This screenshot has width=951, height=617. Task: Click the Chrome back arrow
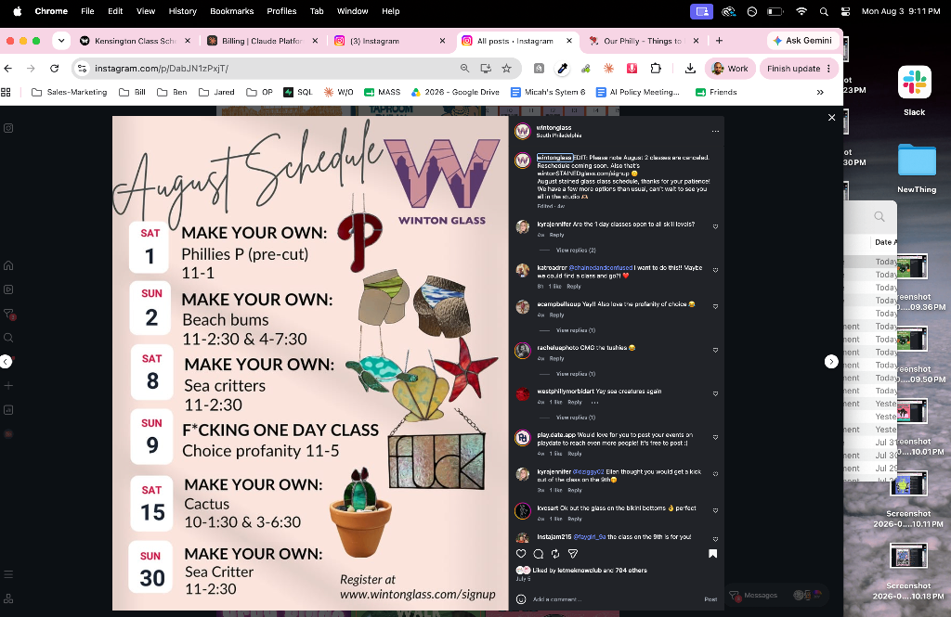pyautogui.click(x=7, y=69)
